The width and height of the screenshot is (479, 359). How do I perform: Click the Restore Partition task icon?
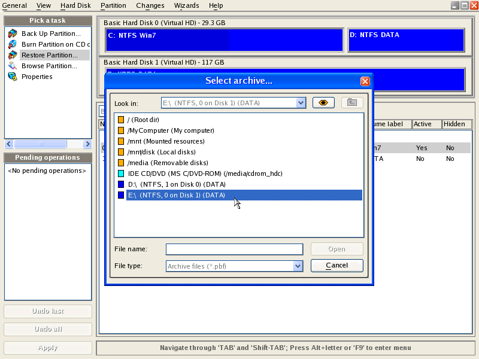[x=13, y=55]
